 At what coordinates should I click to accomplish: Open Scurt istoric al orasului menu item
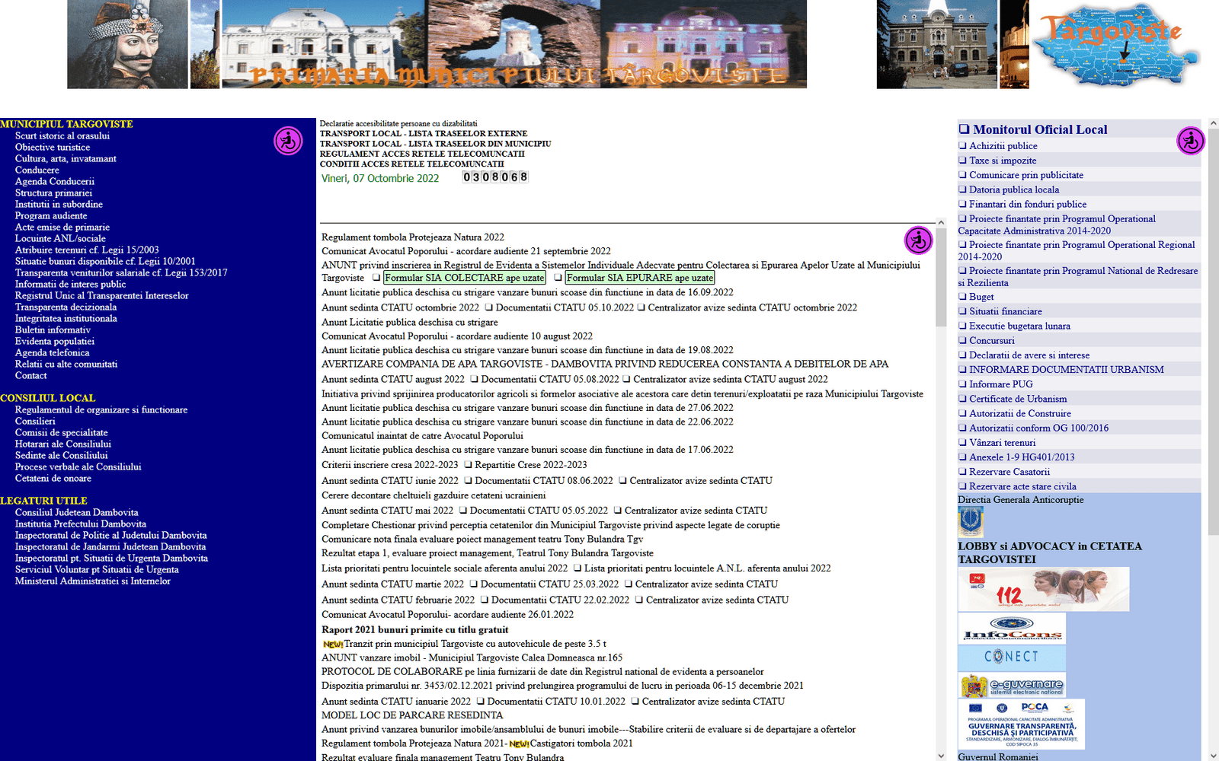(x=62, y=136)
